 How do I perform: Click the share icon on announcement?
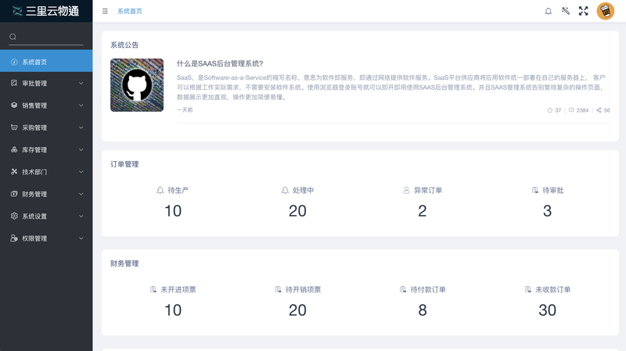click(599, 110)
